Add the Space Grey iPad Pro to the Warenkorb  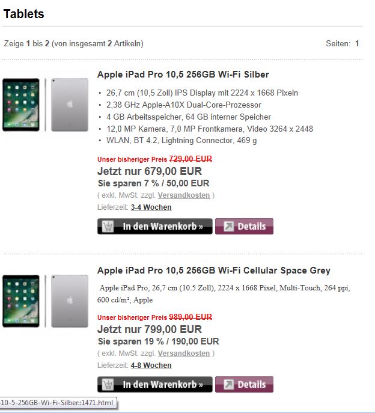161,385
